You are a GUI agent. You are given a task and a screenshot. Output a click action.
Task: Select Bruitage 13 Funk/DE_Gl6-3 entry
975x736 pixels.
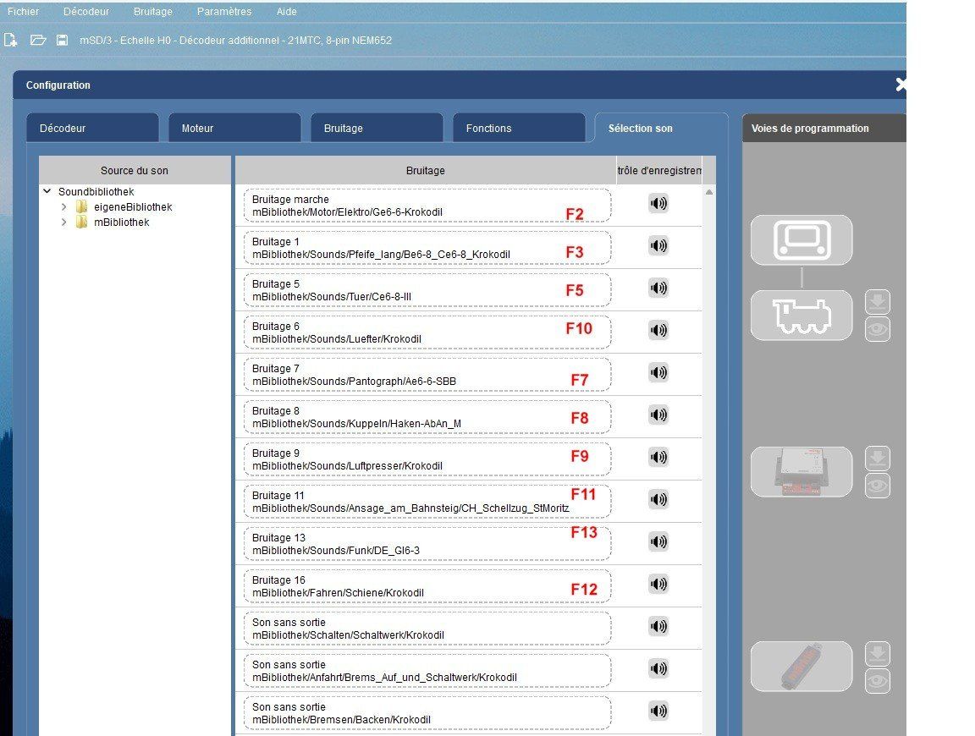427,544
